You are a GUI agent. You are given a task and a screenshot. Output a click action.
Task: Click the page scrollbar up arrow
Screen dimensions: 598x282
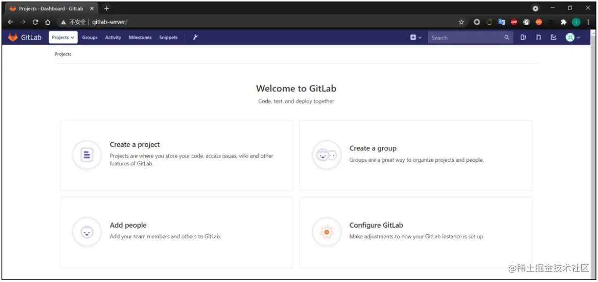(593, 34)
